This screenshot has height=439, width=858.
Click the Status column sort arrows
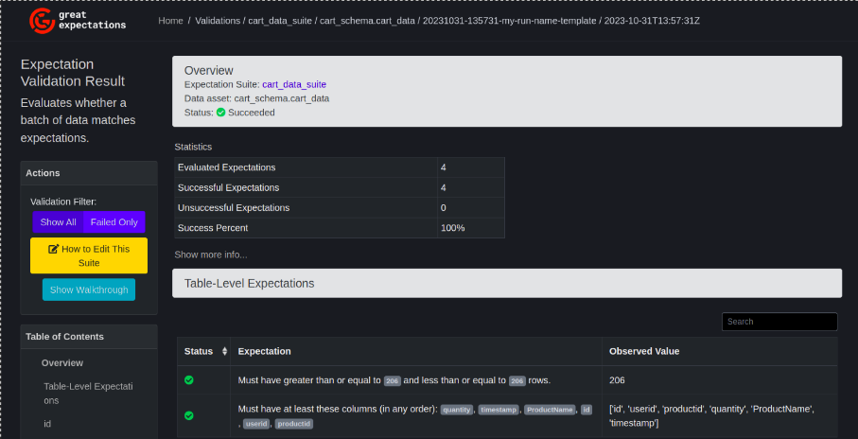coord(224,351)
